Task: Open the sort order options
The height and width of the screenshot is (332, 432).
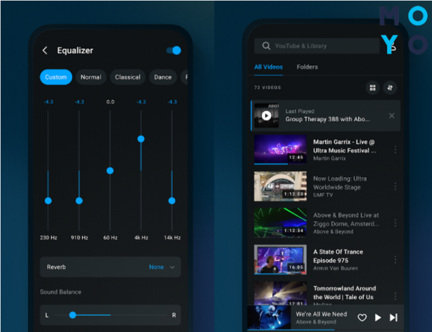Action: point(390,88)
